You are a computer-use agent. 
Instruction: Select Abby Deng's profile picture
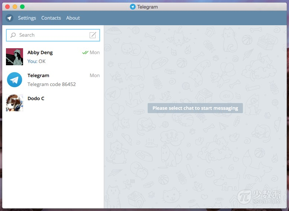click(x=15, y=57)
